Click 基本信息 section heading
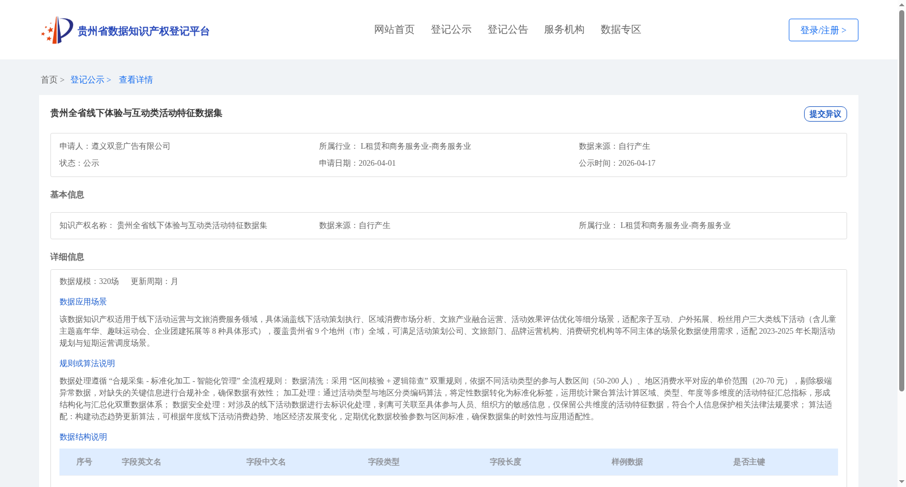The height and width of the screenshot is (487, 906). pos(67,195)
